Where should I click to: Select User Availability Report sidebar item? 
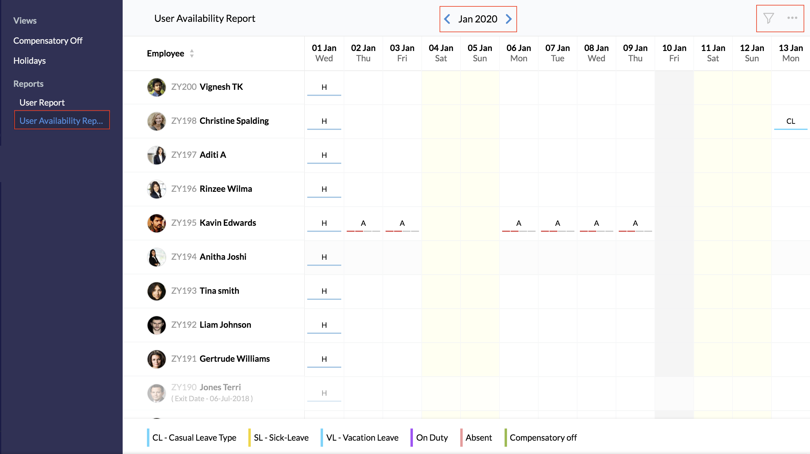[61, 121]
